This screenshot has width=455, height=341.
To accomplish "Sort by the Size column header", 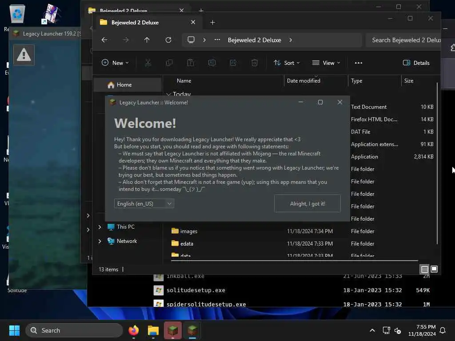I will 409,81.
